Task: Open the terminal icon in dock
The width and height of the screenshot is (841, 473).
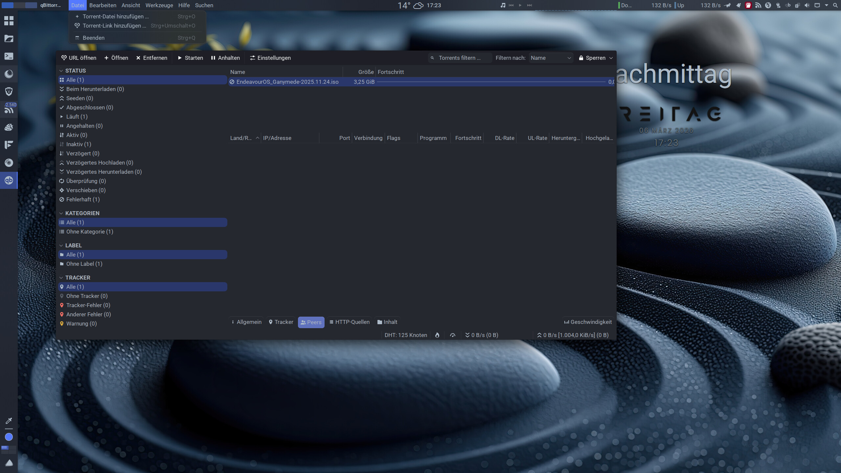Action: [9, 56]
